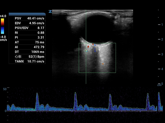
Task: Click the depth marker labeled 1
Action: click(x=162, y=25)
